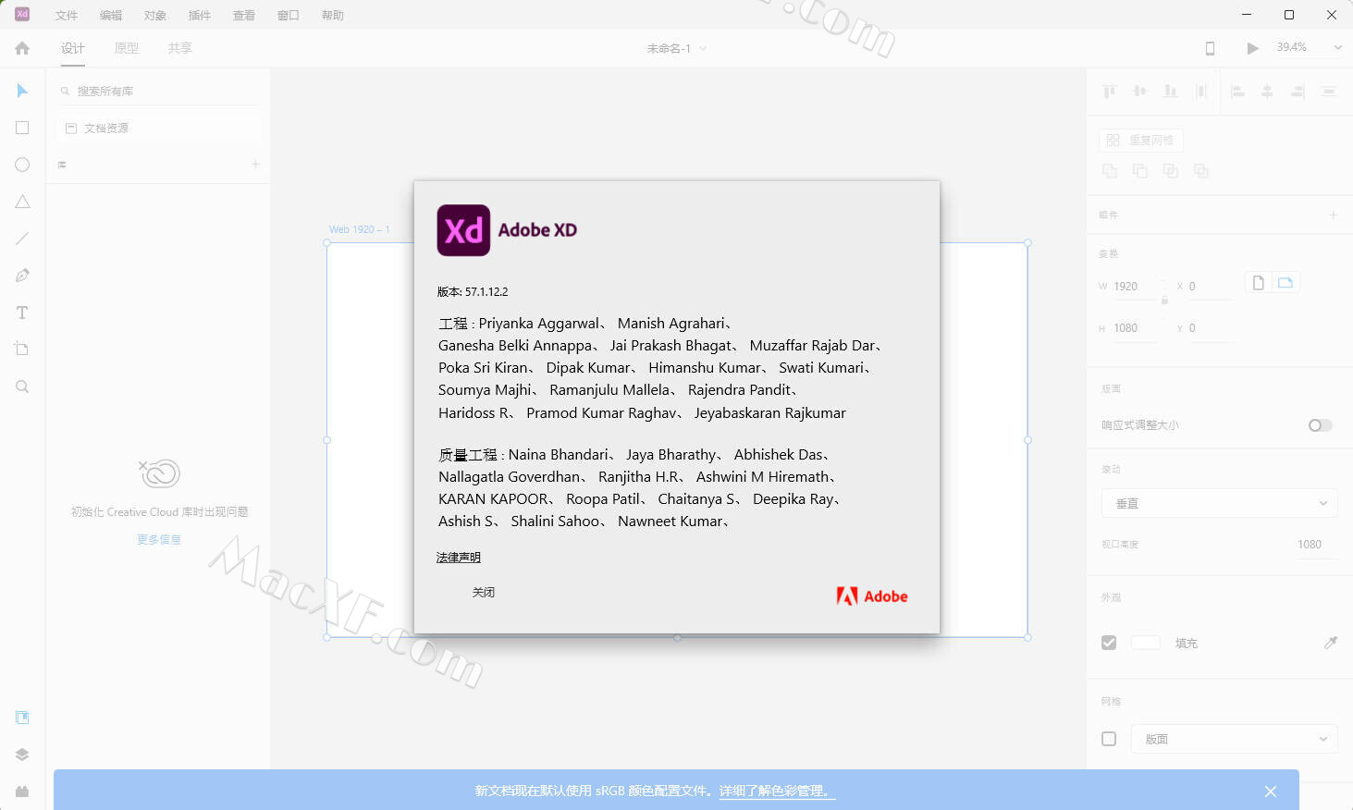The image size is (1353, 810).
Task: Click the width W 1920 field
Action: coord(1134,287)
